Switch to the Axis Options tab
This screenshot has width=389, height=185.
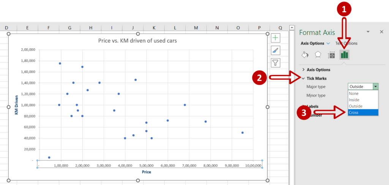point(312,43)
